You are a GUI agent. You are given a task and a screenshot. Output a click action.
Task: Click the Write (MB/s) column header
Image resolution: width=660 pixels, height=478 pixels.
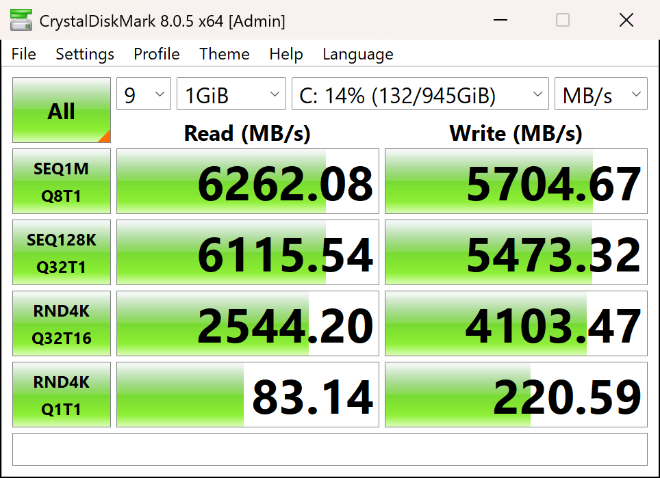[x=516, y=133]
